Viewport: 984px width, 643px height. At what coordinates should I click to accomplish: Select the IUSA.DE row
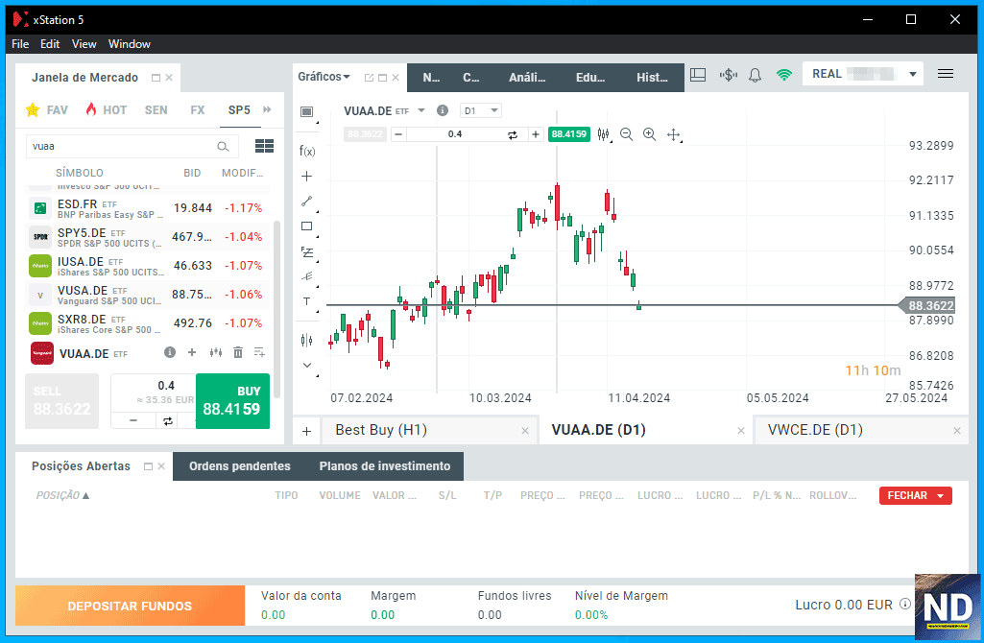[x=150, y=266]
